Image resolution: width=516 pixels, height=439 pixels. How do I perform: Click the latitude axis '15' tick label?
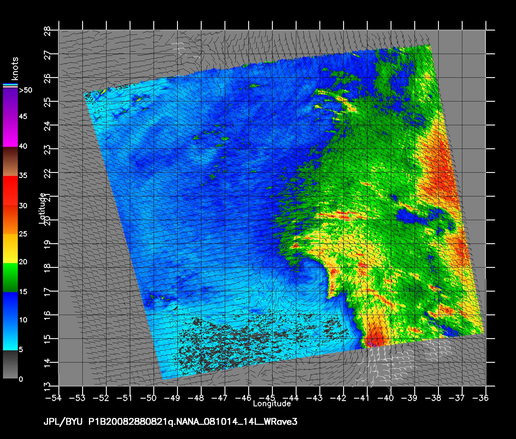point(47,340)
